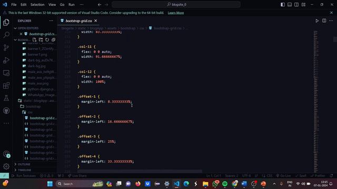
Task: Toggle the primary side bar
Action: click(x=283, y=5)
